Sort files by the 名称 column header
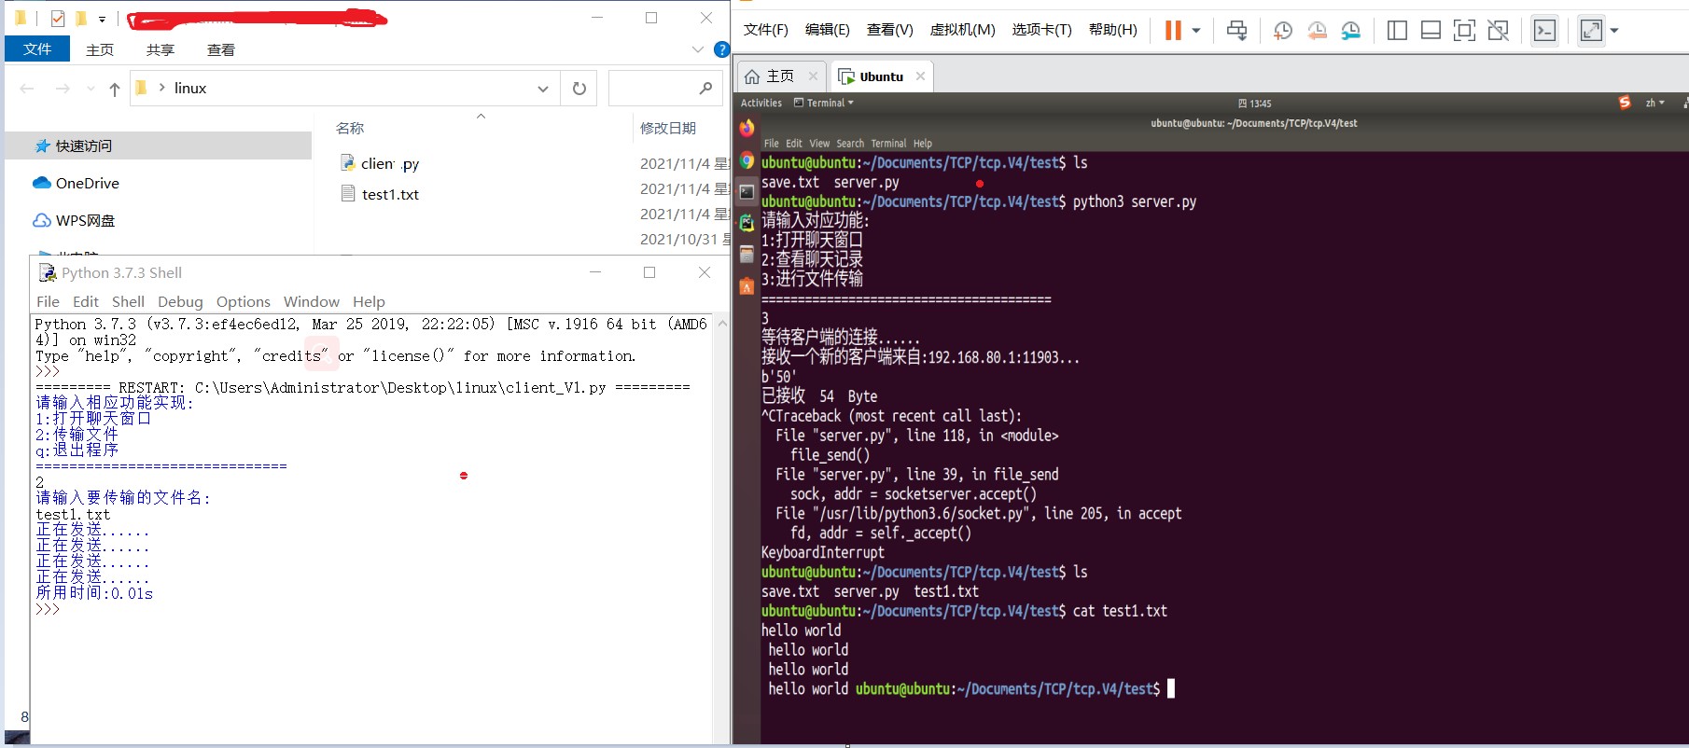 coord(350,128)
